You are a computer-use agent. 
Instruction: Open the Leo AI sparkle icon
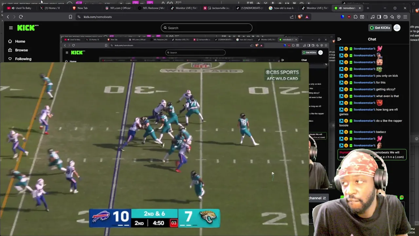pos(392,17)
